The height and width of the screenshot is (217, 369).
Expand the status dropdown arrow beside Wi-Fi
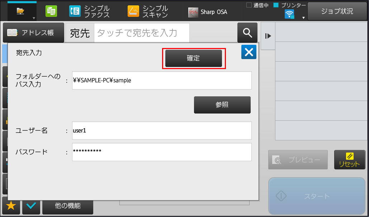(x=304, y=18)
